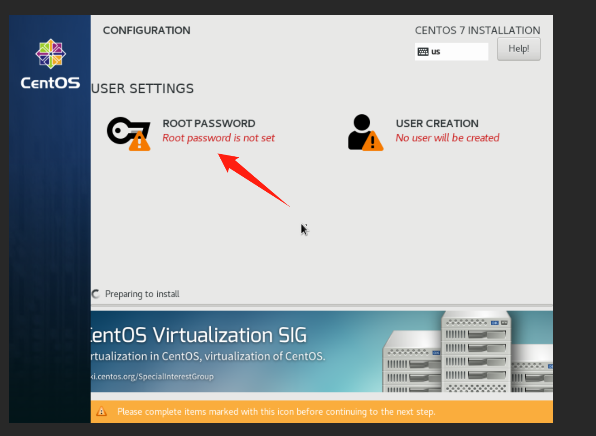Click the user creation person icon
Viewport: 596px width, 436px height.
[x=365, y=132]
